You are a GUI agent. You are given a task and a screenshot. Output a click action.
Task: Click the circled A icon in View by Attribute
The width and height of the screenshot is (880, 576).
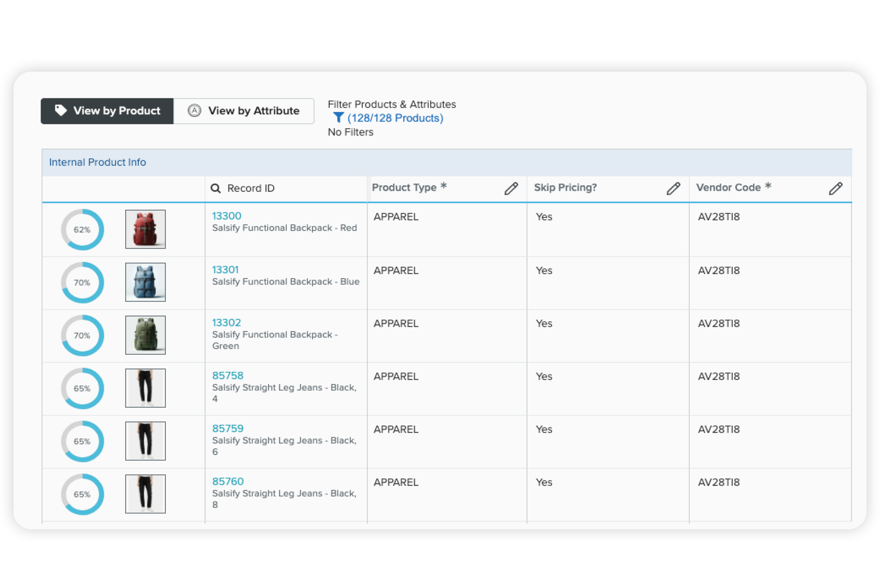point(195,110)
